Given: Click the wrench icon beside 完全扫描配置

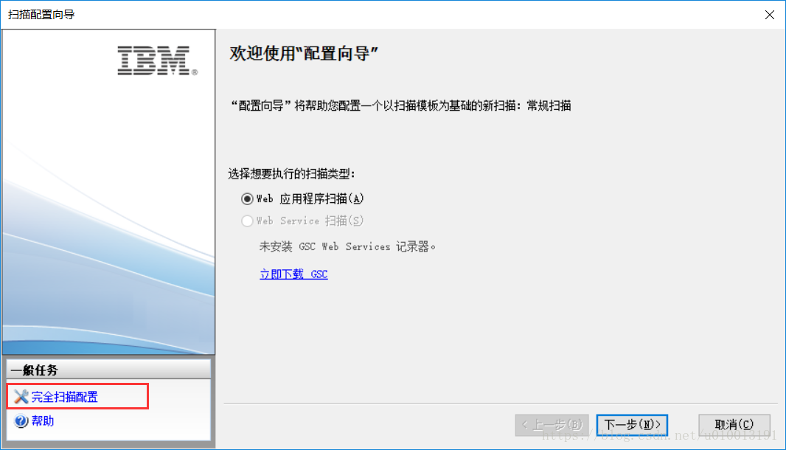Looking at the screenshot, I should (21, 397).
